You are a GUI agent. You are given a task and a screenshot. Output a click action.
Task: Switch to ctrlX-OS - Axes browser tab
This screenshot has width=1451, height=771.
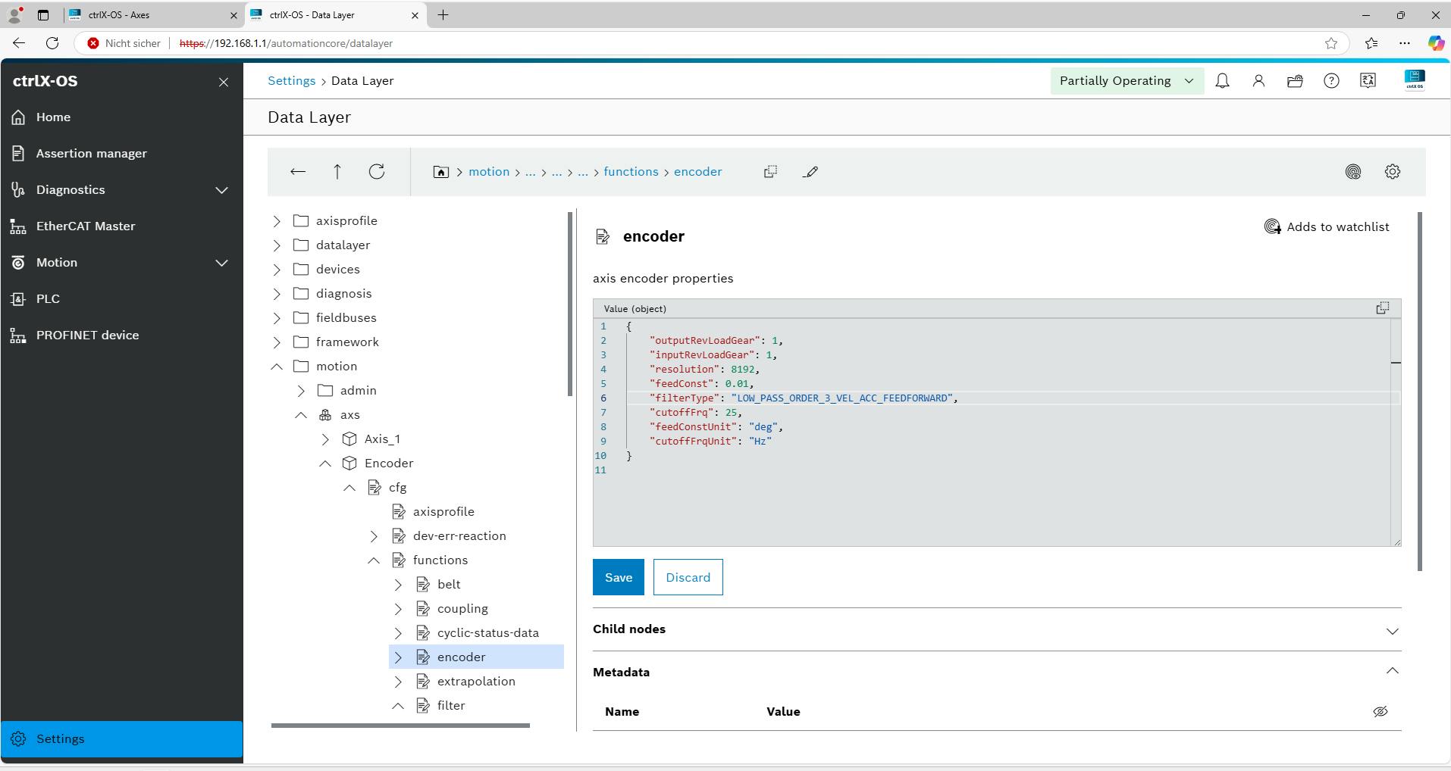tap(152, 14)
